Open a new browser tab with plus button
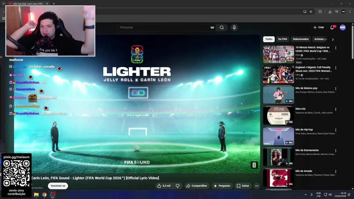 point(54,4)
